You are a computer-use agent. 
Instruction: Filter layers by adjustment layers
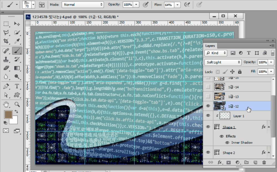[241, 53]
